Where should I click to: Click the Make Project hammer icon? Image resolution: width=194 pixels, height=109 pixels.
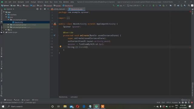(x=114, y=5)
